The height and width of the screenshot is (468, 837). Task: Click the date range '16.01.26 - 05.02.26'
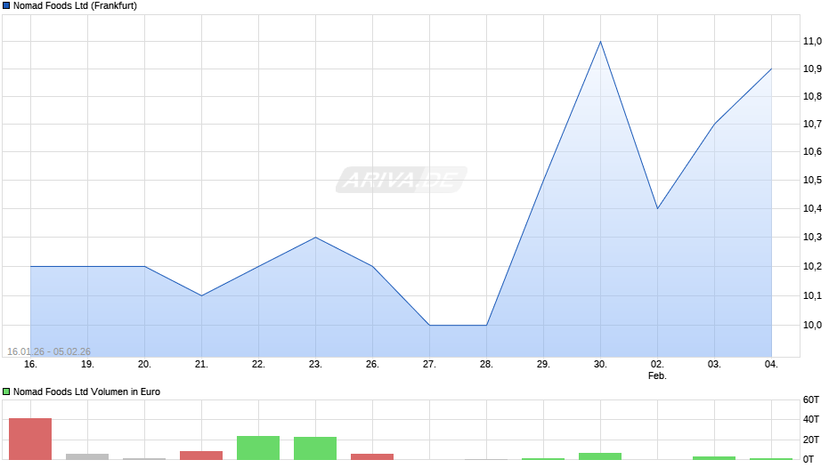(49, 351)
